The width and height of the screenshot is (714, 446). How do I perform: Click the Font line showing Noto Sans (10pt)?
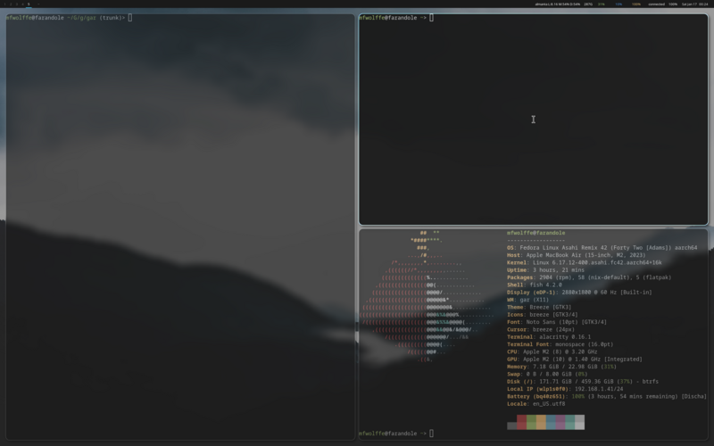coord(557,322)
